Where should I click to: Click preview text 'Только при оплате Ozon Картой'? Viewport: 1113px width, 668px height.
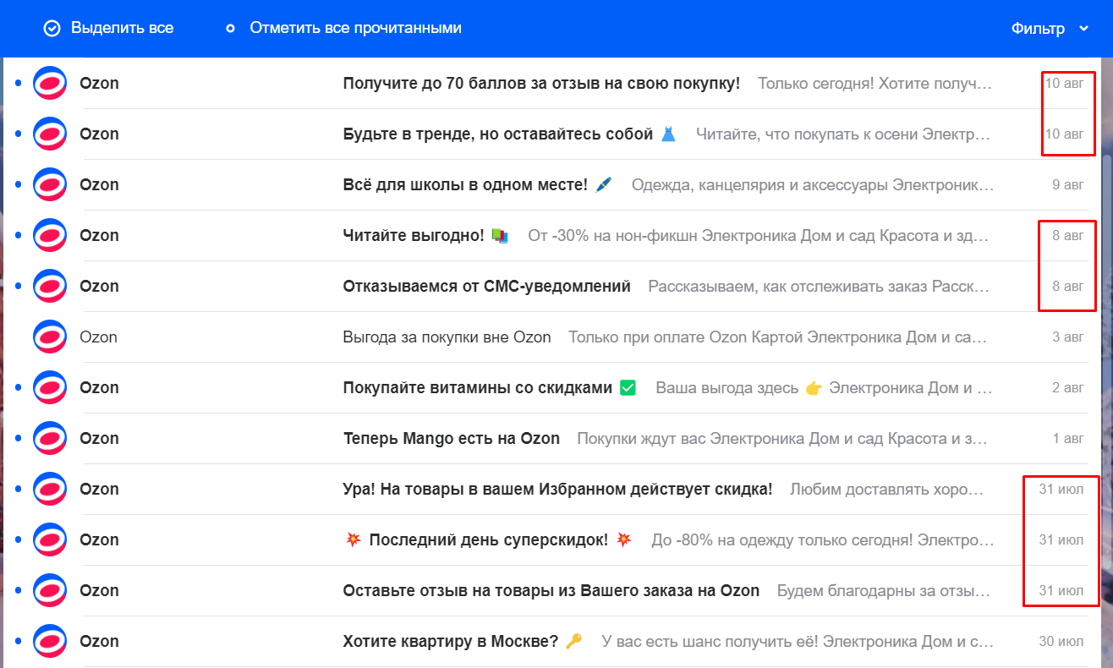coord(686,337)
